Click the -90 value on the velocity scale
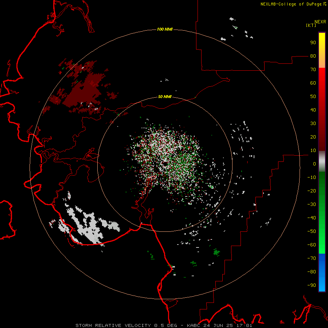This screenshot has width=328, height=328. tap(312, 285)
